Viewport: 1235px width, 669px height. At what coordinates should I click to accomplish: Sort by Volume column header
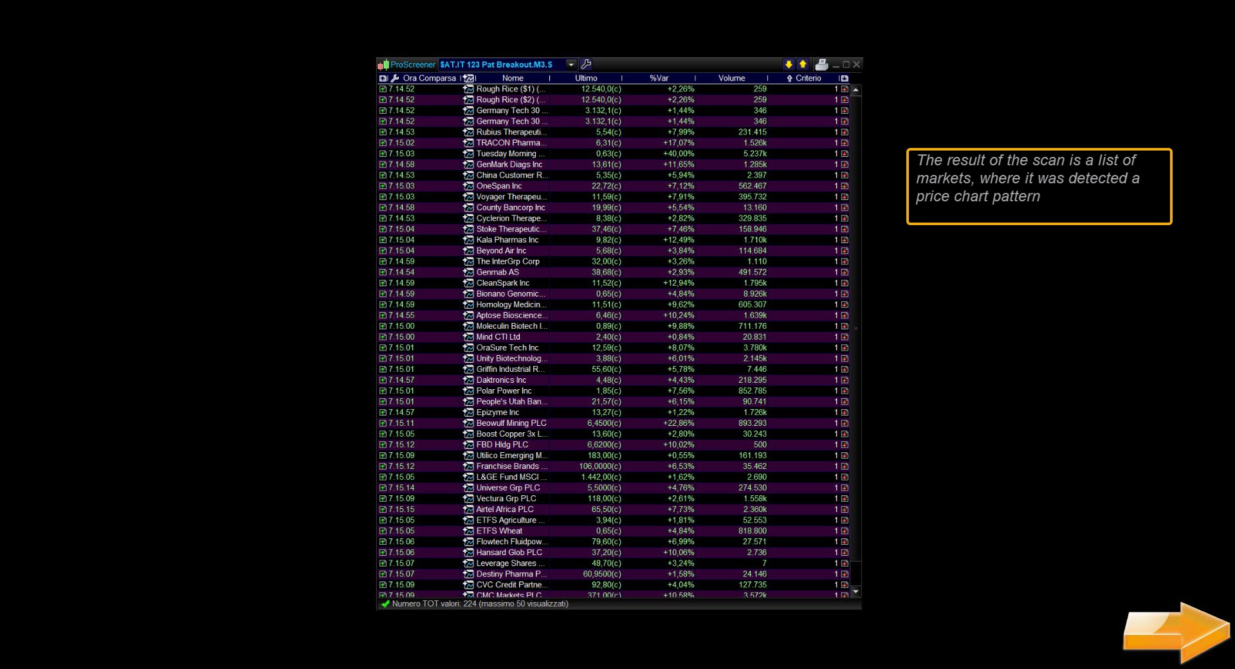[731, 78]
